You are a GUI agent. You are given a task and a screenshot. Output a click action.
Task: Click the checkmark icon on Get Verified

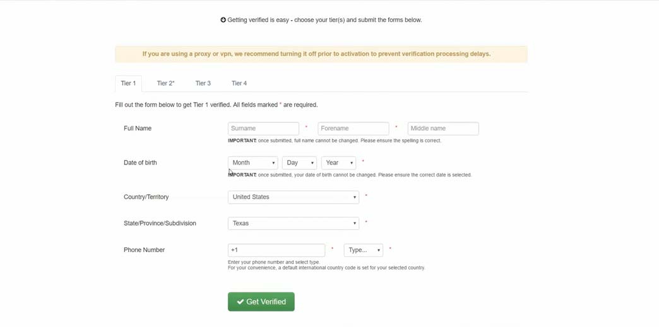[240, 302]
